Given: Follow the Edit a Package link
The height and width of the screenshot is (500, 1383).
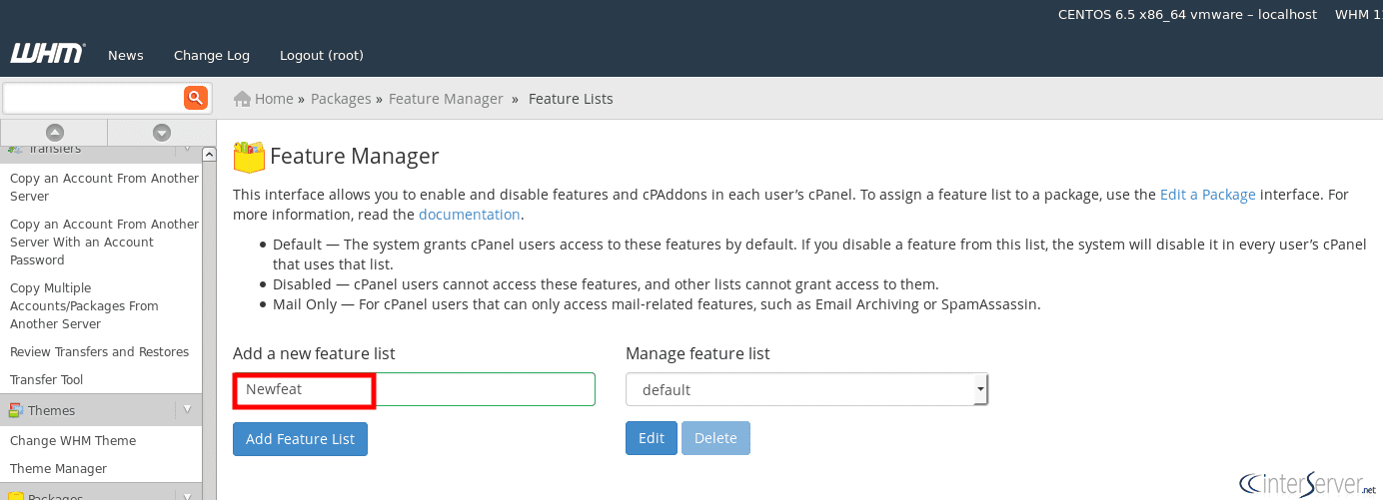Looking at the screenshot, I should click(x=1207, y=195).
